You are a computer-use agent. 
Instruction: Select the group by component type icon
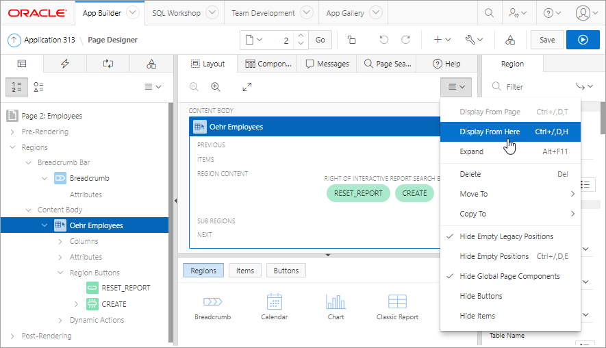tap(38, 87)
